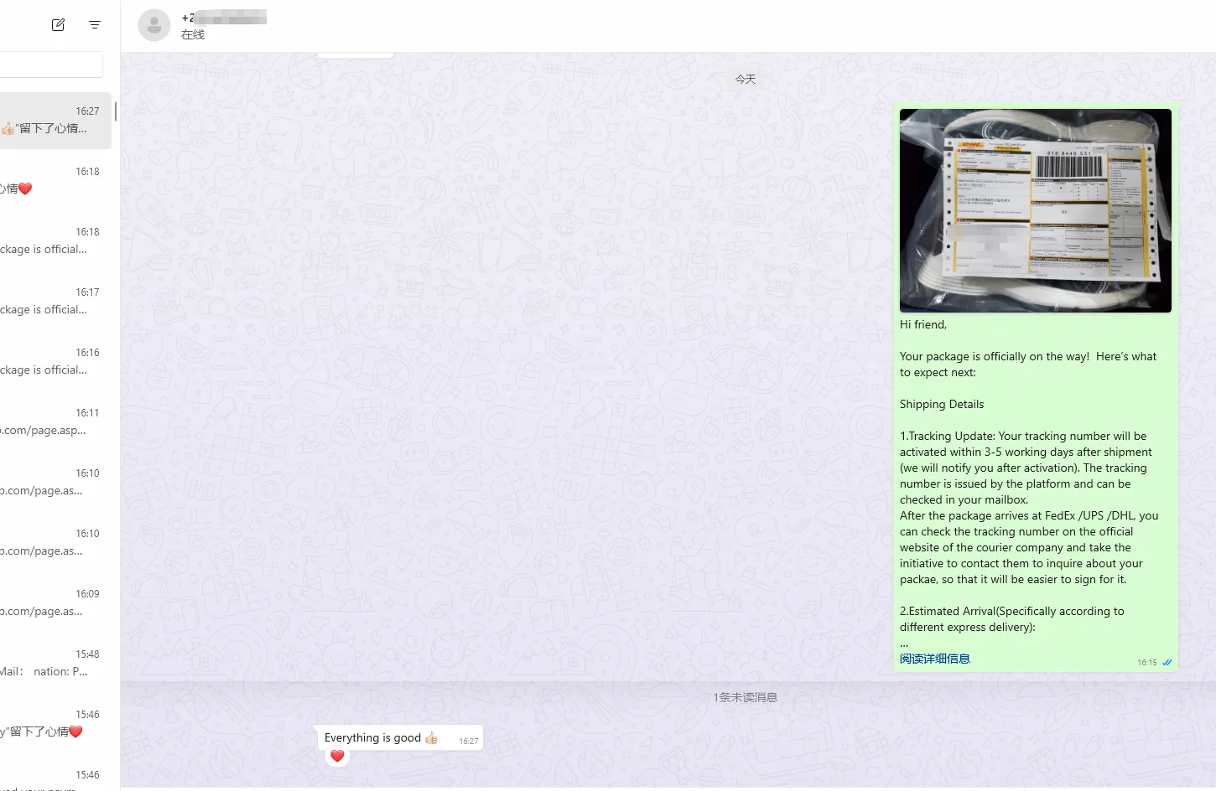Open the chat list filter icon
The height and width of the screenshot is (791, 1216).
point(95,25)
